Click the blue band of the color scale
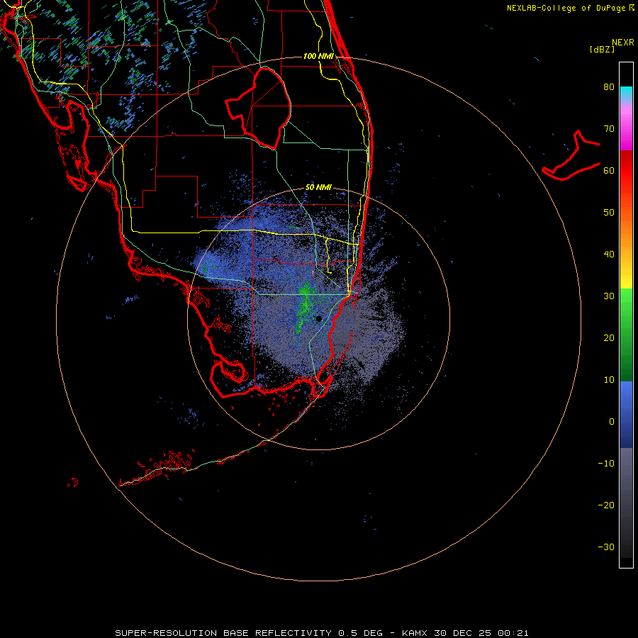The image size is (638, 638). pos(626,414)
